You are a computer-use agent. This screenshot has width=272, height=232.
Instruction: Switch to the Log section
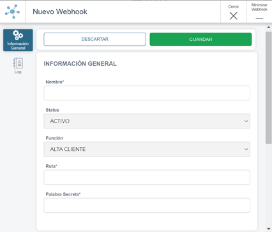[x=18, y=66]
